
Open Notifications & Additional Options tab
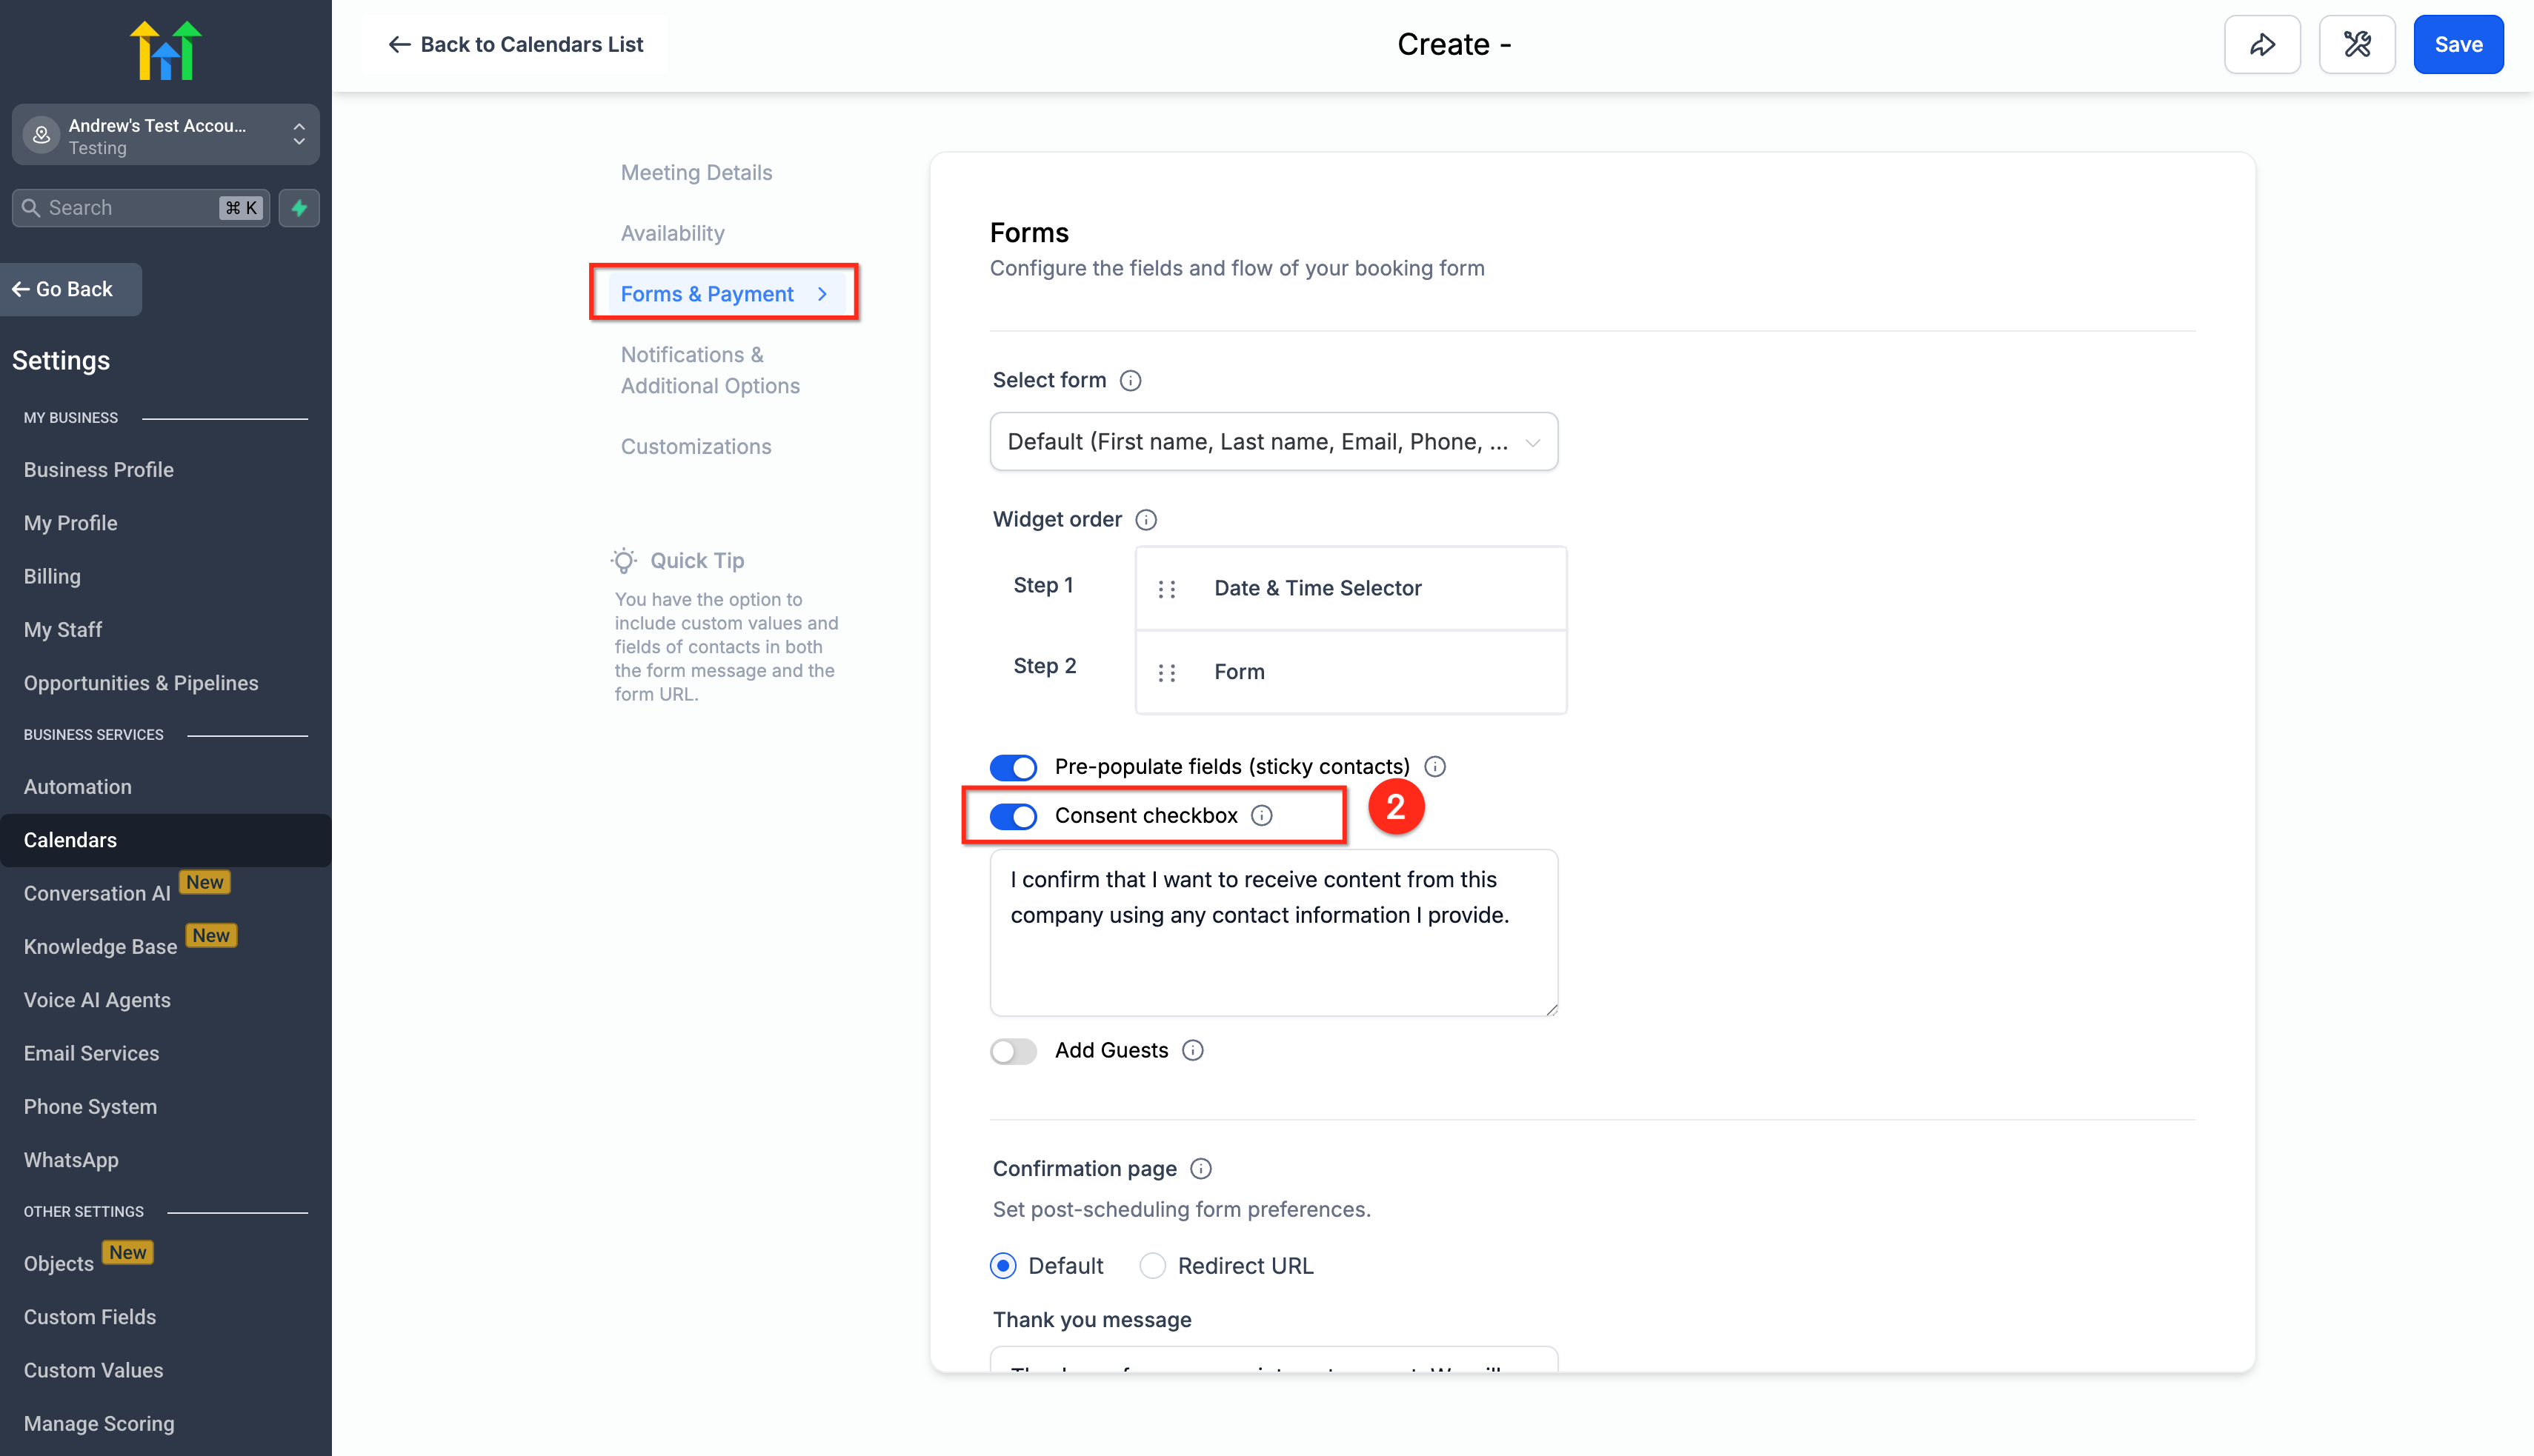pyautogui.click(x=709, y=370)
